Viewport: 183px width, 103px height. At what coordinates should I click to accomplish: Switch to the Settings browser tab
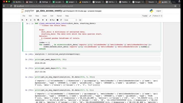(45, 2)
